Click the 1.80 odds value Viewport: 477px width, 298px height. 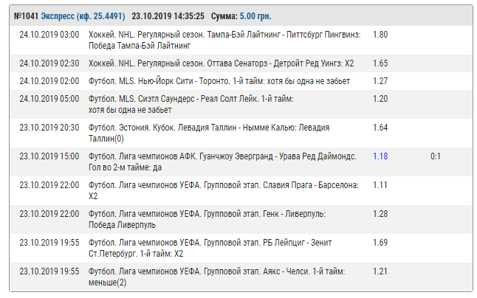[380, 35]
